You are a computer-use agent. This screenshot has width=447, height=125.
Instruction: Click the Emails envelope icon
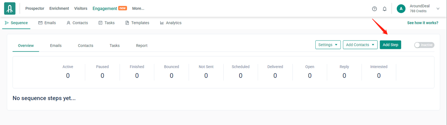pos(41,23)
